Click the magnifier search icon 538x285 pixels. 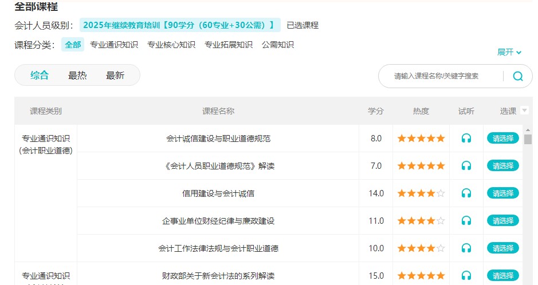coord(518,76)
